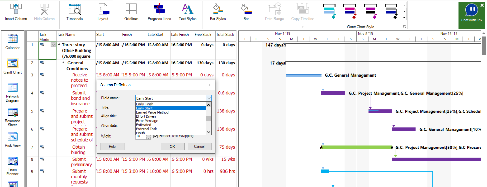Click the Hide Column icon

point(44,9)
